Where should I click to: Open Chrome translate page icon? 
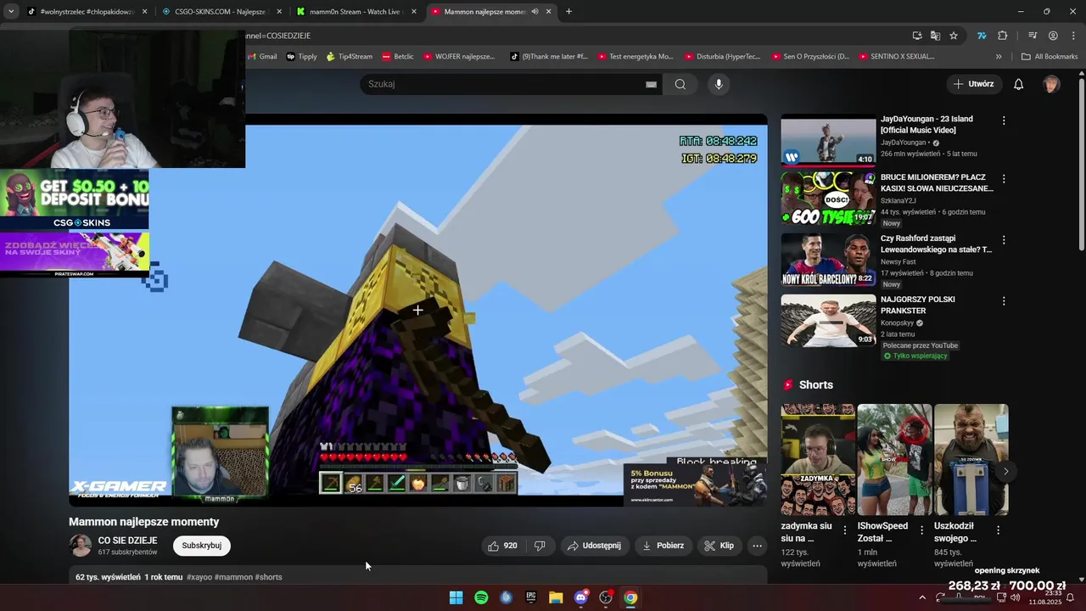(935, 36)
